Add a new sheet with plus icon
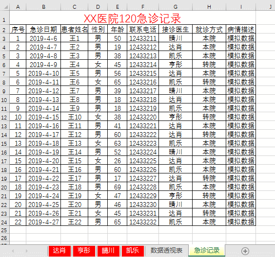 point(245,251)
